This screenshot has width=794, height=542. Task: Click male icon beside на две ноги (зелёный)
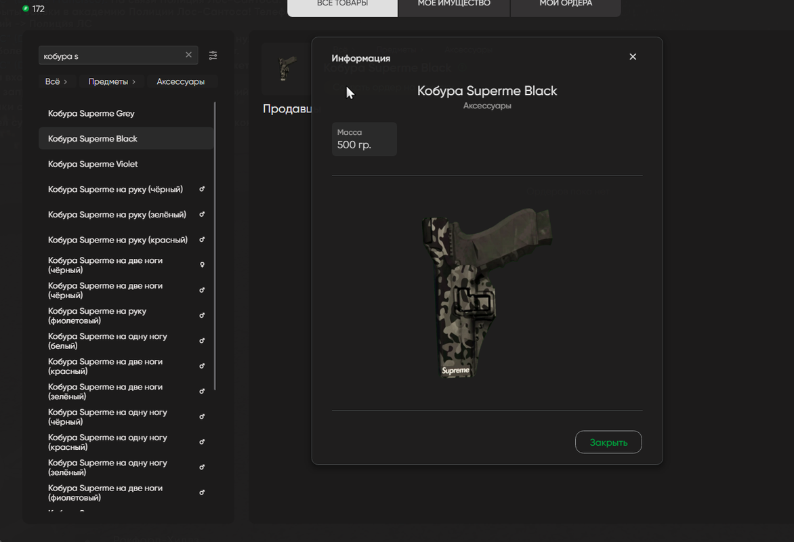tap(201, 391)
